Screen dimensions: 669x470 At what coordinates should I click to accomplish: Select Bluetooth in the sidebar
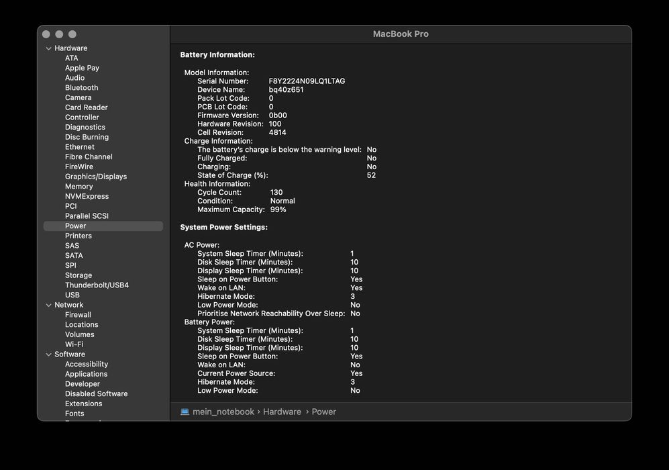pyautogui.click(x=81, y=87)
